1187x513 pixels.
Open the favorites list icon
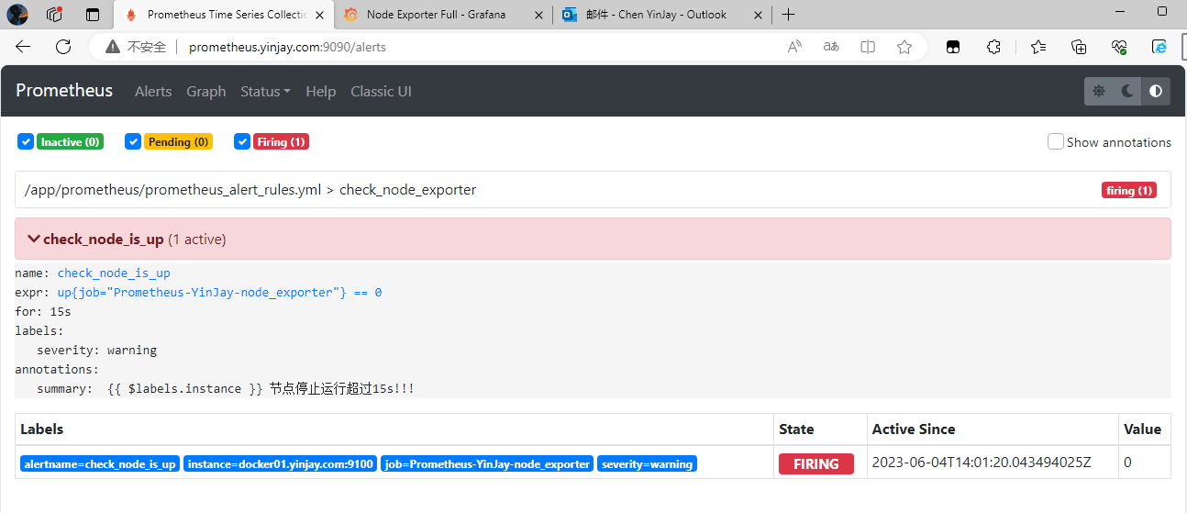click(x=1038, y=47)
